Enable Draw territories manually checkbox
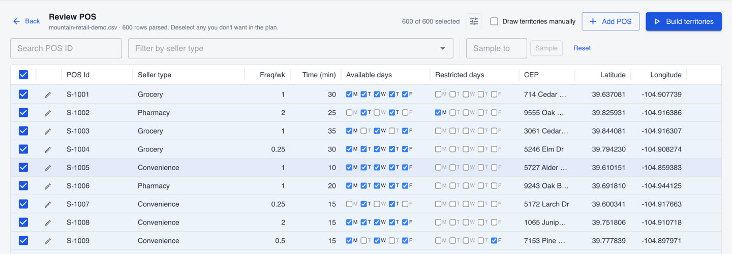 (494, 21)
